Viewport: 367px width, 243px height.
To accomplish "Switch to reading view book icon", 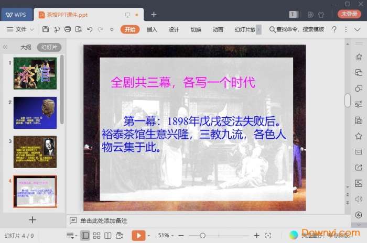I will tap(108, 236).
